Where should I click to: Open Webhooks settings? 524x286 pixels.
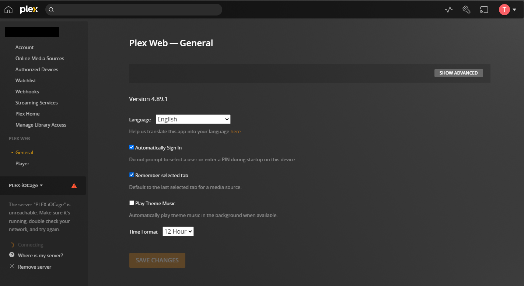pyautogui.click(x=27, y=92)
